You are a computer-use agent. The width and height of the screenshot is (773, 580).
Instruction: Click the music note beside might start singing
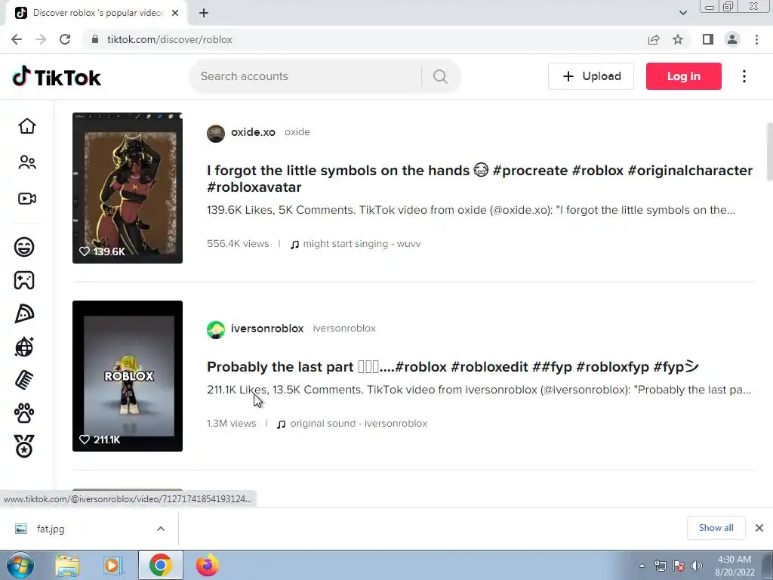(x=295, y=245)
